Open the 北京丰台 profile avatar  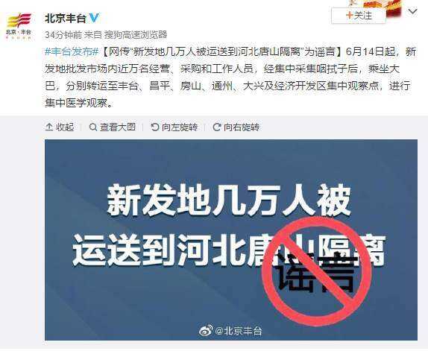(19, 26)
